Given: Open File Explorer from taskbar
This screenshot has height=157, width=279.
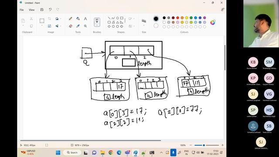Looking at the screenshot, I should (x=102, y=153).
